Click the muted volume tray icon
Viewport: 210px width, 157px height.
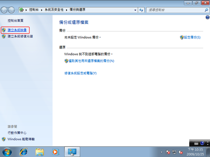pyautogui.click(x=180, y=152)
